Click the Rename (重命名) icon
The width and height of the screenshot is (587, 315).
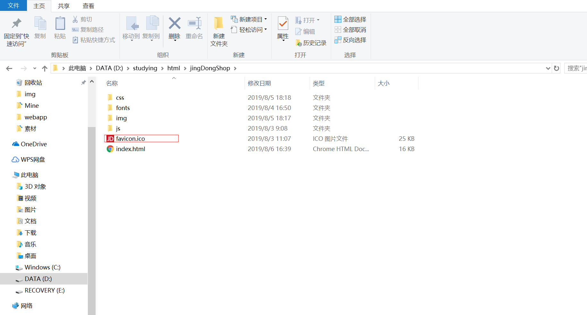click(x=194, y=23)
